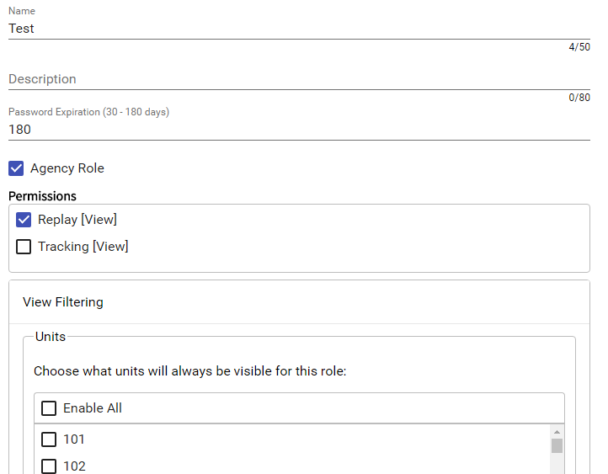
Task: Click the 'Agency Role' label text
Action: coord(67,168)
